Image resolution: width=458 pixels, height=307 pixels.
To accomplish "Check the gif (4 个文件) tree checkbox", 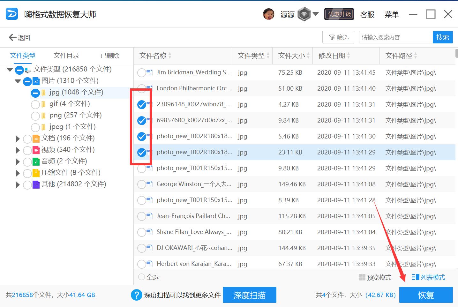I will (x=35, y=105).
